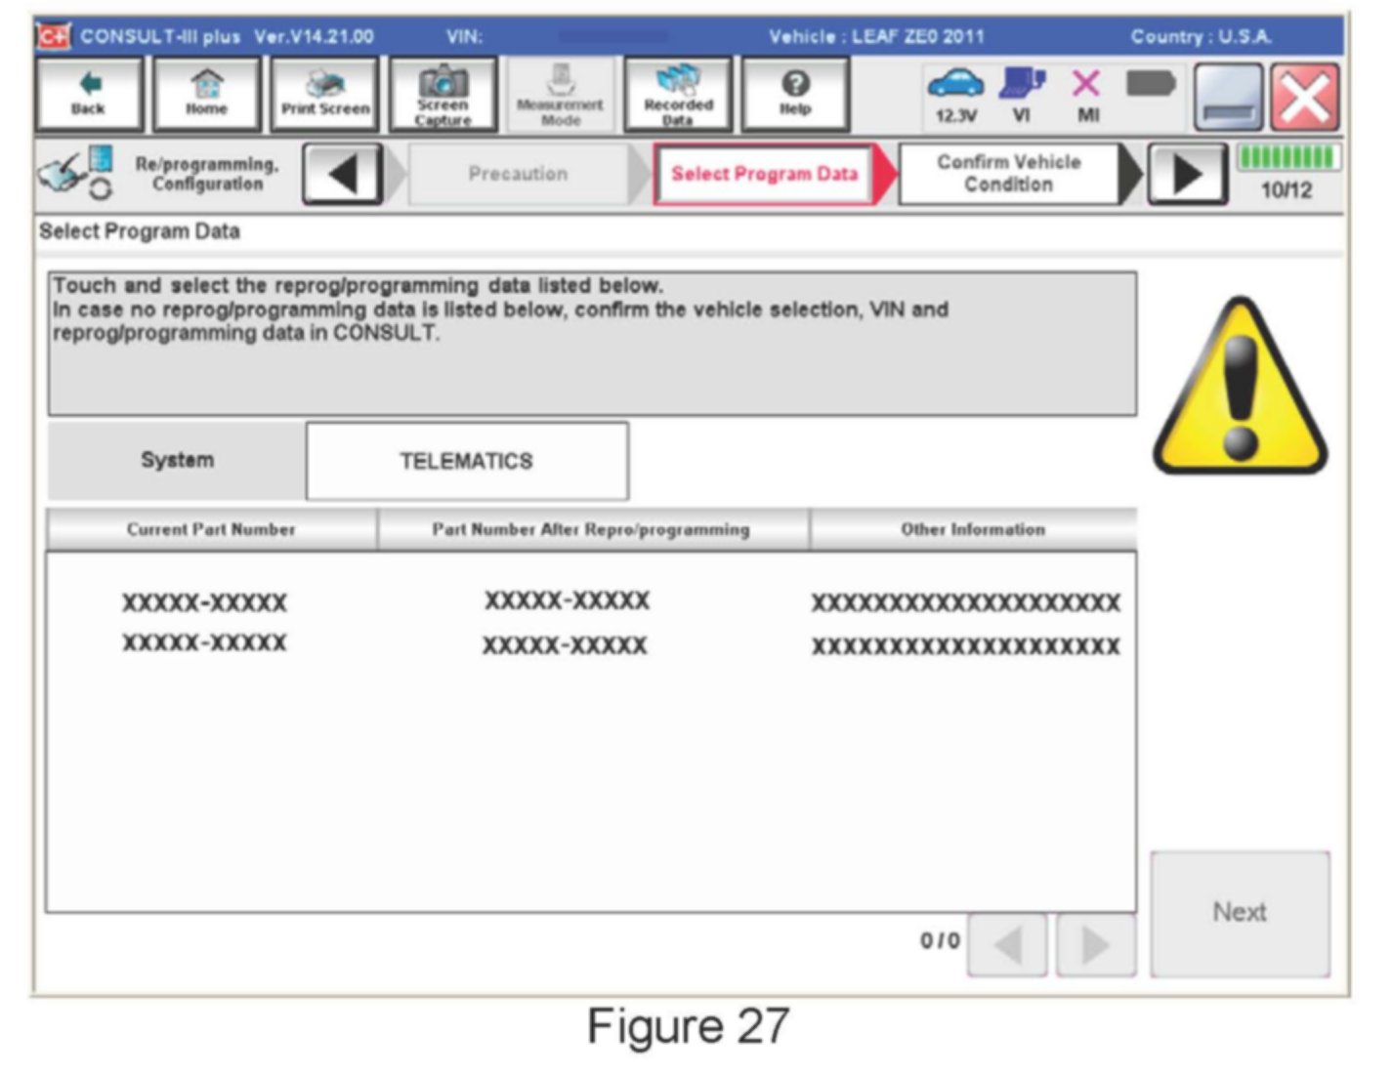Go to Home screen button

coord(206,95)
